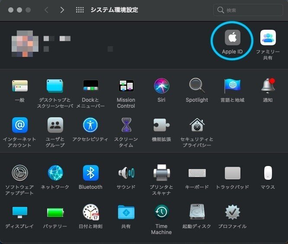Open キーボード (Keyboard) preferences

click(x=197, y=173)
